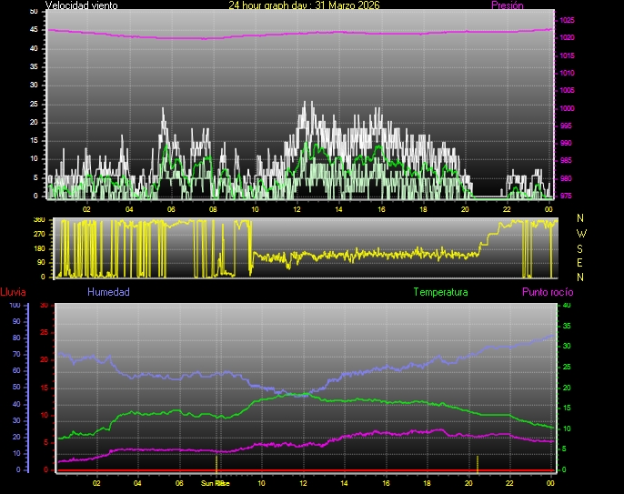Click the Temperatura legend label
This screenshot has width=624, height=494.
440,292
